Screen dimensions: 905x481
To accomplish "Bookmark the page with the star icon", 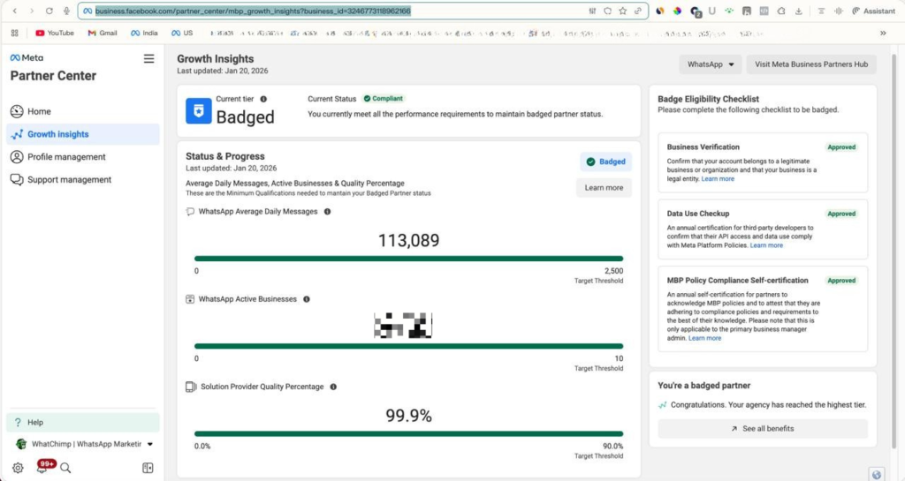I will (x=622, y=11).
